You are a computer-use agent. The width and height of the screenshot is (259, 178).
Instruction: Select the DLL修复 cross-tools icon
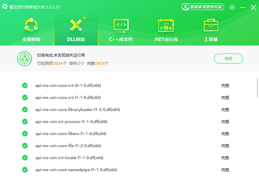coord(77,25)
